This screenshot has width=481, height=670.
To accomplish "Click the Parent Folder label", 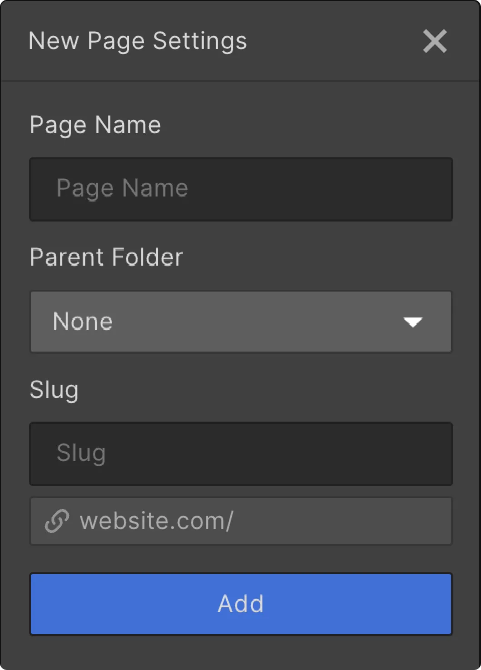I will [106, 257].
